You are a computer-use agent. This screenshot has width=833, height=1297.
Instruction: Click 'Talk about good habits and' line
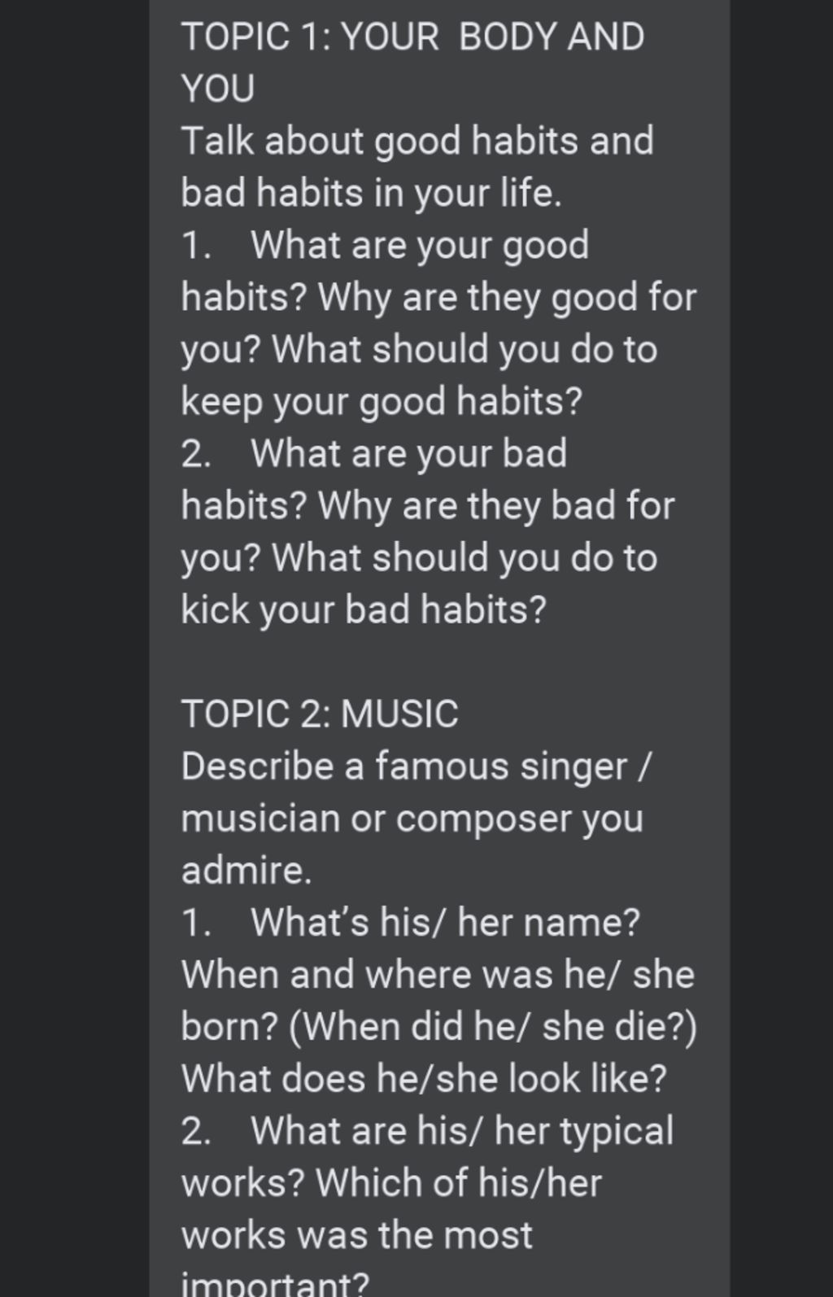pos(417,142)
